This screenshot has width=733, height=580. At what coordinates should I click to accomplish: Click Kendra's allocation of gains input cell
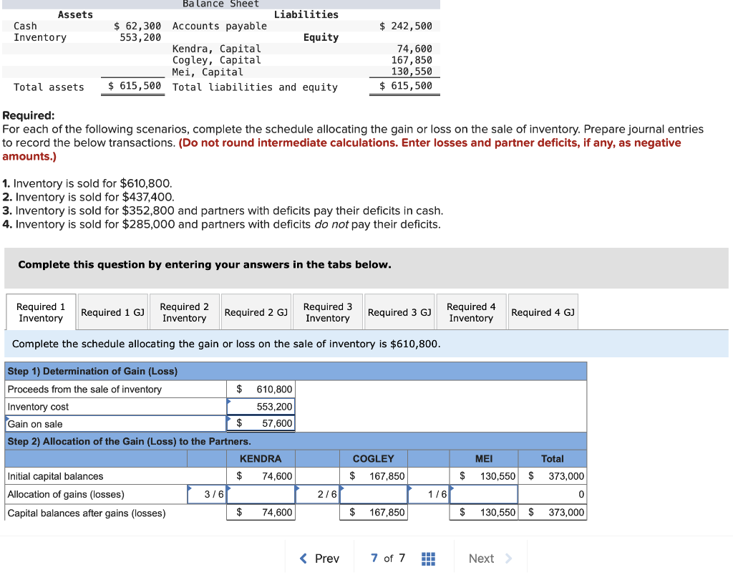(x=261, y=494)
